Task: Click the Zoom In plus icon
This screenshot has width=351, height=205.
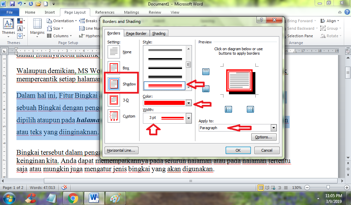Action: tap(347, 188)
